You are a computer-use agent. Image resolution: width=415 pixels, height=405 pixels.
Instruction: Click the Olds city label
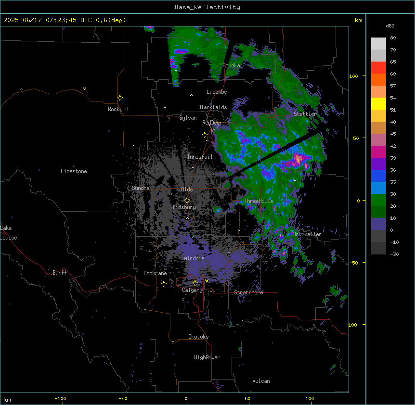[x=187, y=190]
